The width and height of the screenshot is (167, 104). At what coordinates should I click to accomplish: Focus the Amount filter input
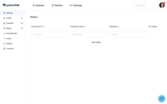pos(128,35)
